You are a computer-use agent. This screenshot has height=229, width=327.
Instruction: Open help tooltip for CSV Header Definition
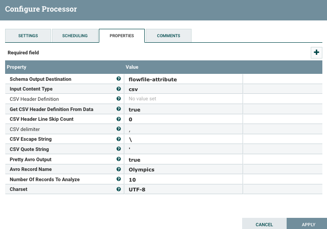119,99
